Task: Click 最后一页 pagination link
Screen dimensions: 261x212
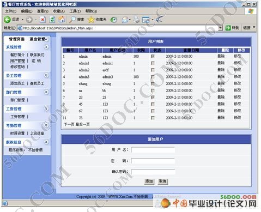Action: pos(83,124)
